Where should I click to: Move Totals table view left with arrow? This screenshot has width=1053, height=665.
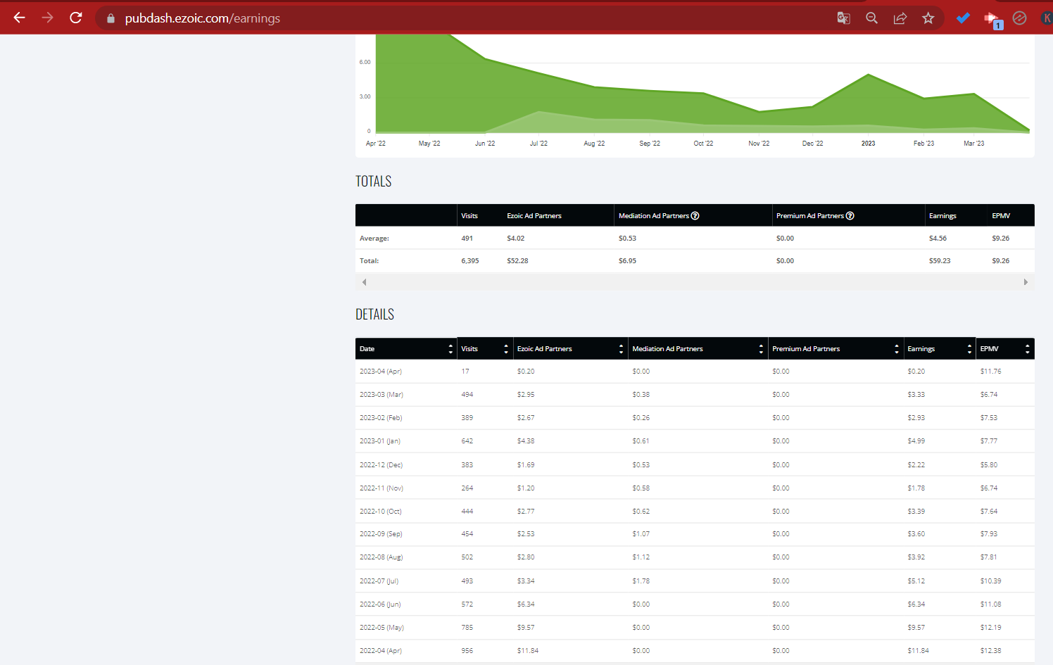[364, 282]
